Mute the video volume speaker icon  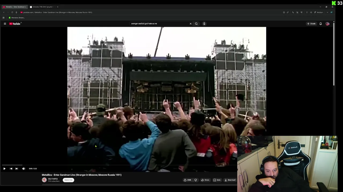point(24,169)
